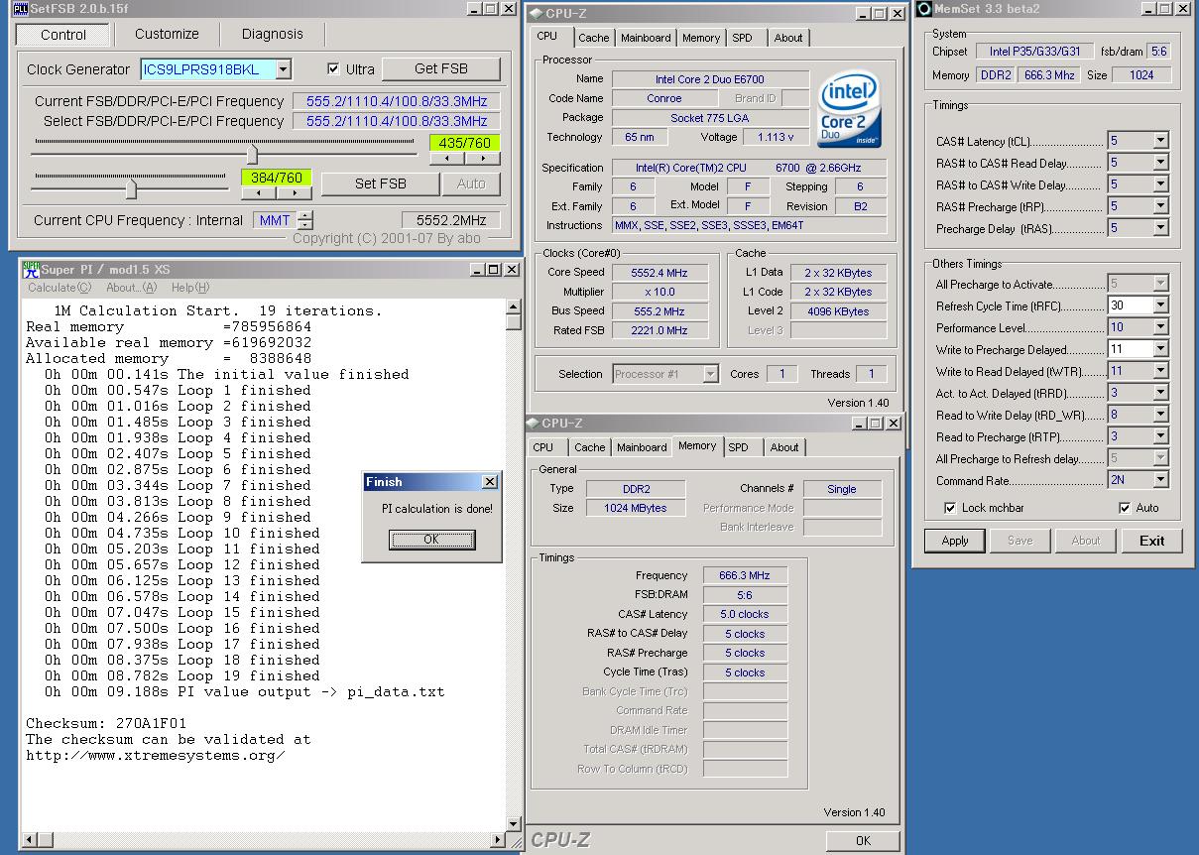1199x855 pixels.
Task: Click the MemSet title bar icon
Action: click(924, 9)
